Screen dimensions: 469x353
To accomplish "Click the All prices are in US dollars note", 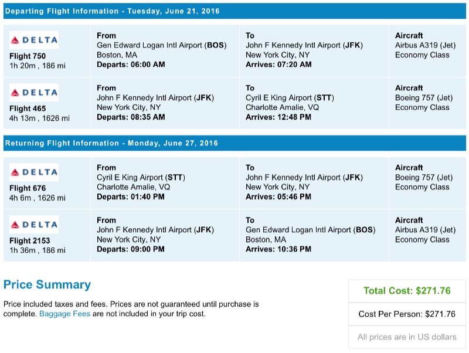I will (406, 337).
